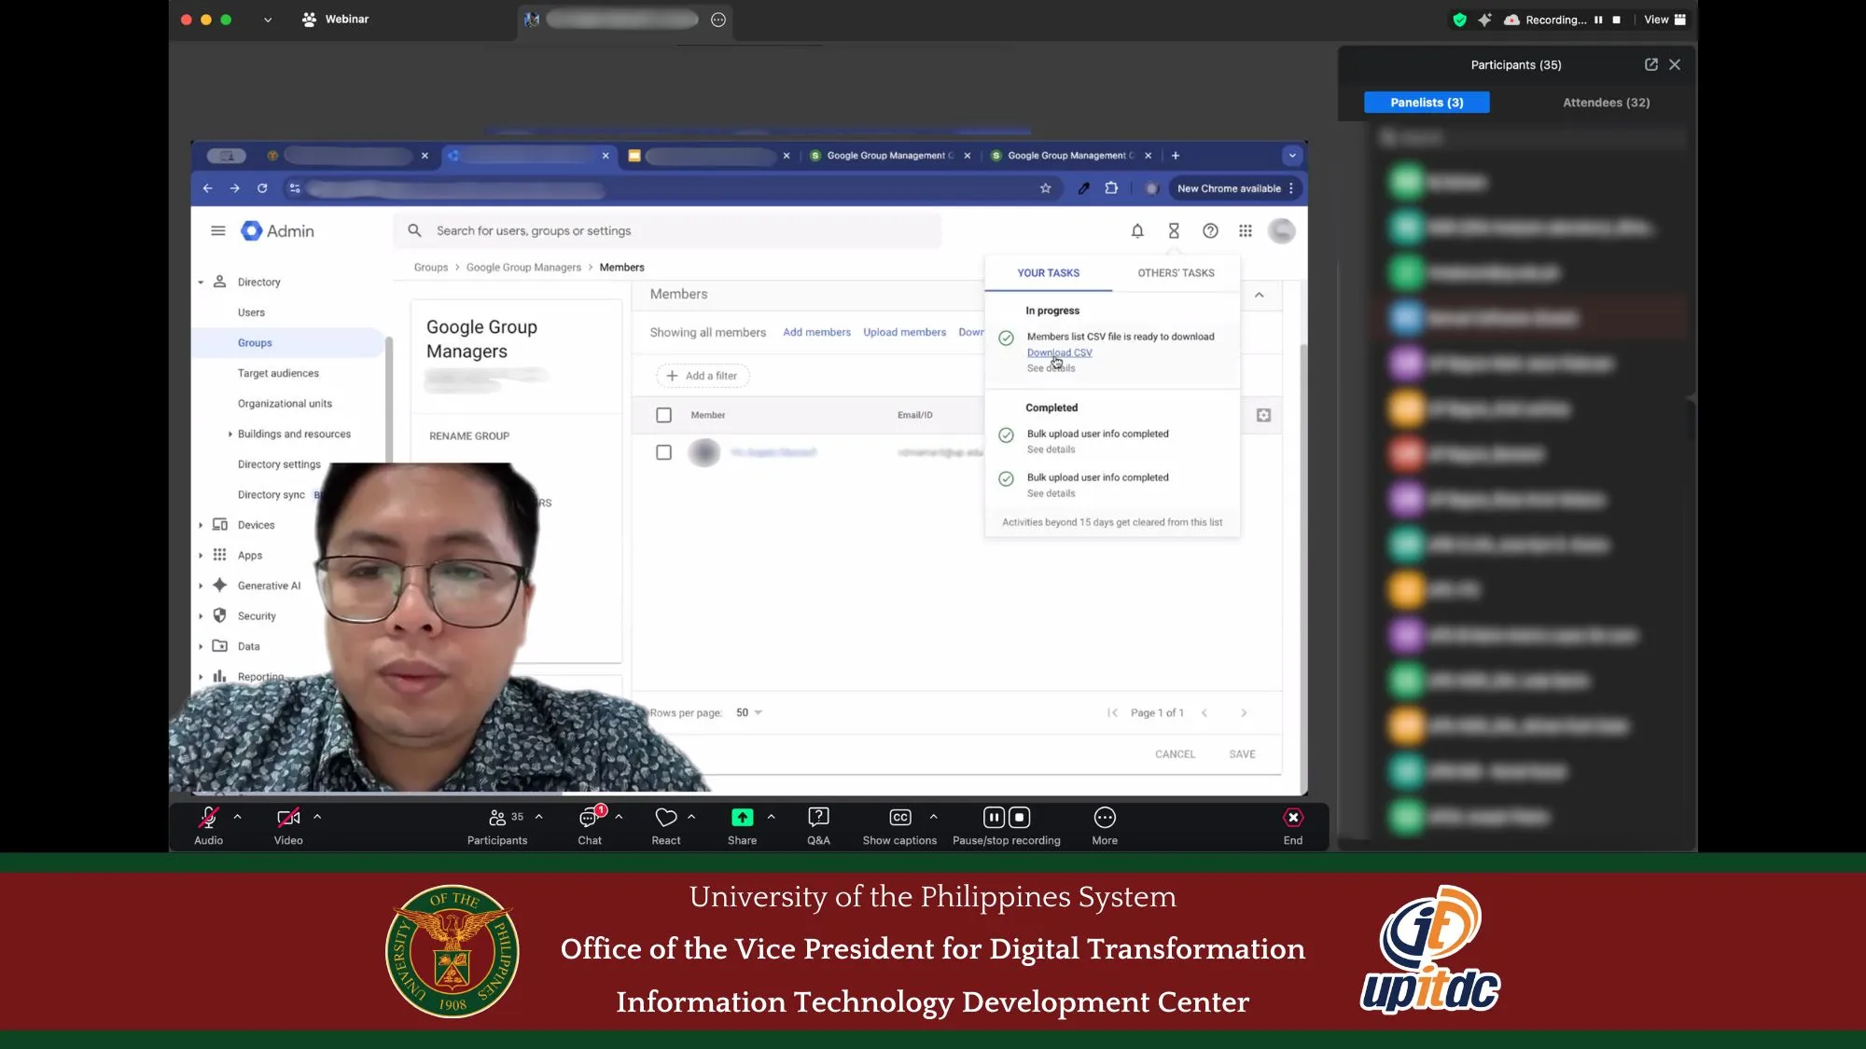This screenshot has height=1049, width=1866.
Task: Close the Participants panel
Action: point(1675,64)
